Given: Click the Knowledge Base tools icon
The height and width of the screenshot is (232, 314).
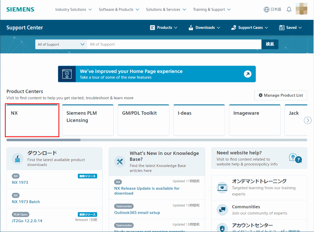Looking at the screenshot, I should 120,162.
